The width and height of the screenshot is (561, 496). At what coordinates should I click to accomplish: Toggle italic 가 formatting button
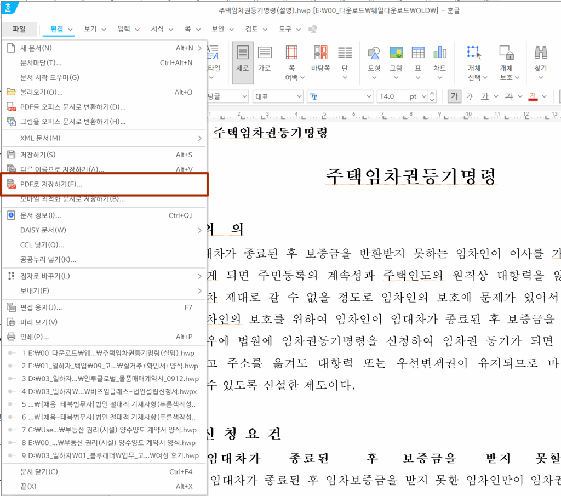click(x=469, y=96)
